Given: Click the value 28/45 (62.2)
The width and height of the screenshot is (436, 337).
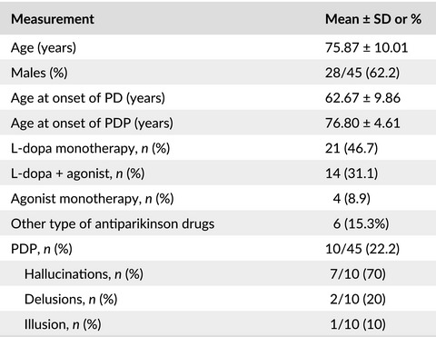Looking at the screenshot, I should click(362, 73).
